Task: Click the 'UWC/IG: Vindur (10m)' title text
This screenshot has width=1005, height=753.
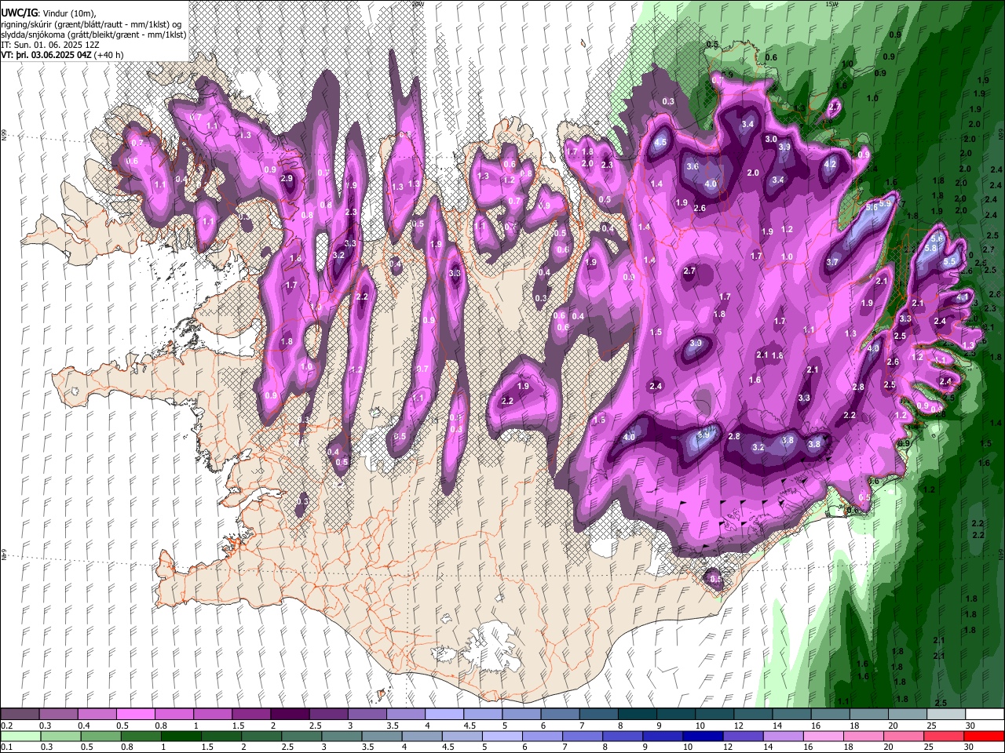Action: (49, 13)
